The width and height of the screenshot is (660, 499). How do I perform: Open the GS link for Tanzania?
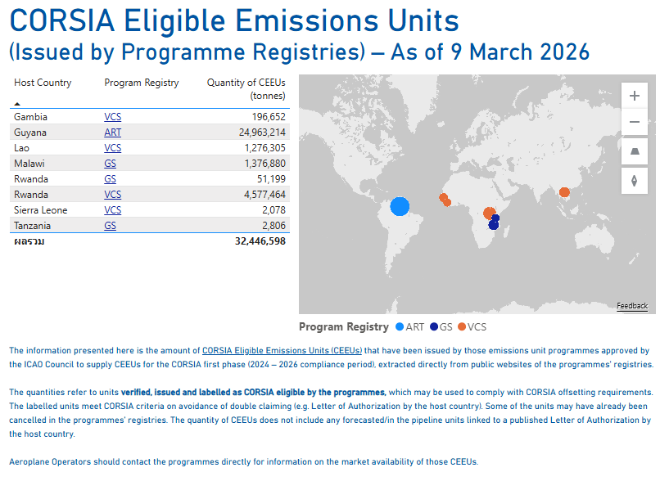(x=111, y=226)
